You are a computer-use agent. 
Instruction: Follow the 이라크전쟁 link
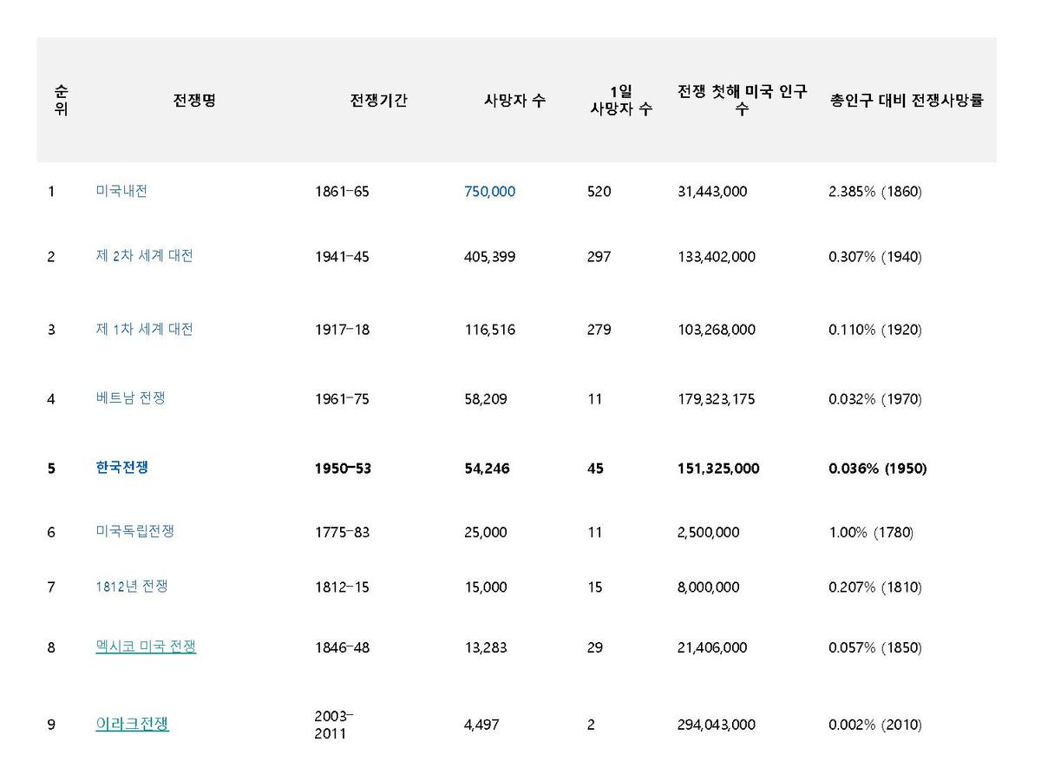(132, 724)
